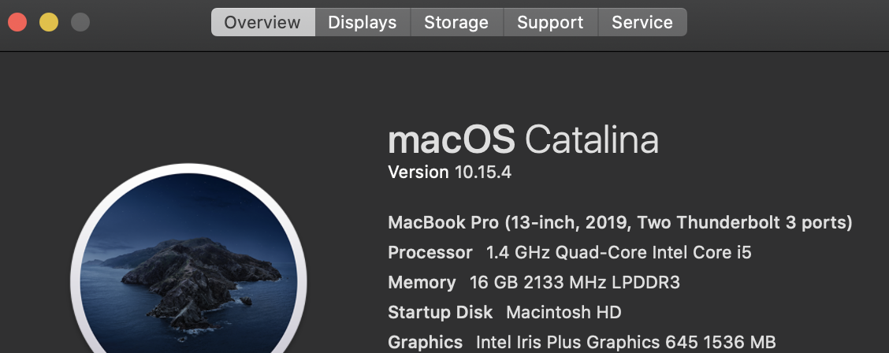Show the Service tab

tap(642, 22)
